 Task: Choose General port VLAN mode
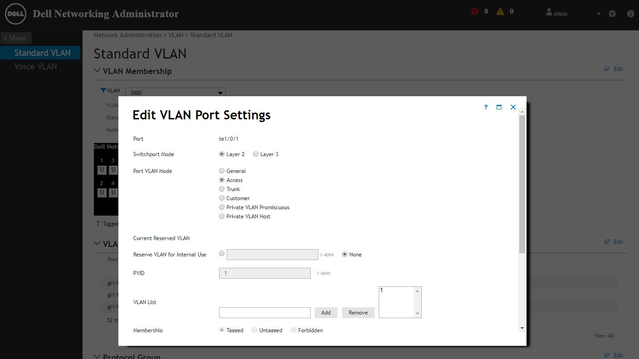pos(222,171)
